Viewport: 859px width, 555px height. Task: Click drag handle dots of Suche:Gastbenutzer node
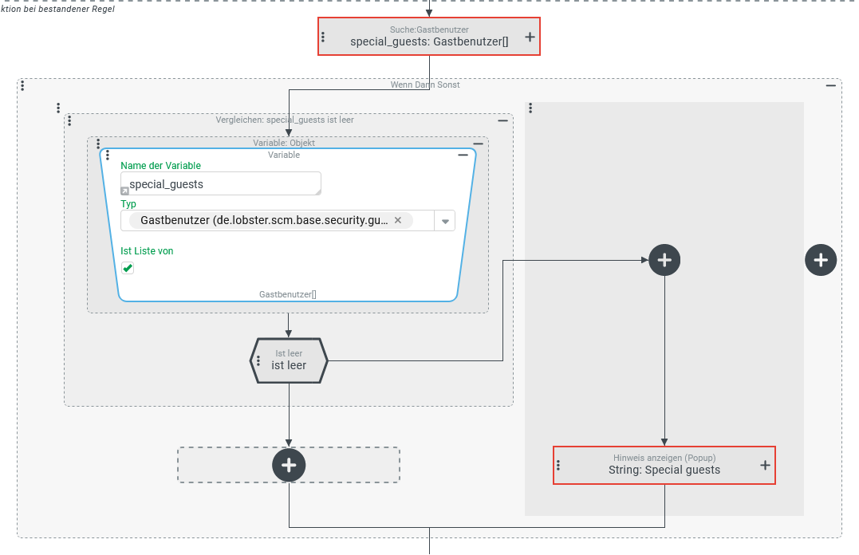click(x=323, y=37)
